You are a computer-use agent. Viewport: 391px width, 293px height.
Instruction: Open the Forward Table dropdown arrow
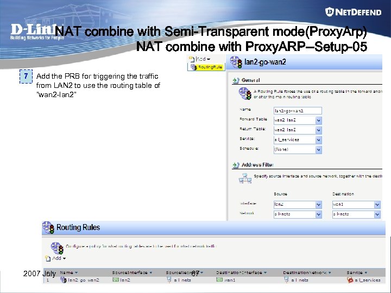tap(318, 120)
